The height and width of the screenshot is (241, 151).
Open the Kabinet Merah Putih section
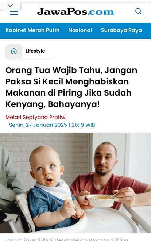[x=32, y=30]
